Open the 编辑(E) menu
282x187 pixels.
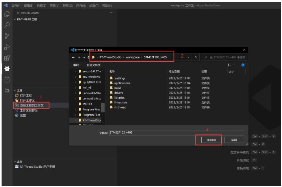[29, 5]
